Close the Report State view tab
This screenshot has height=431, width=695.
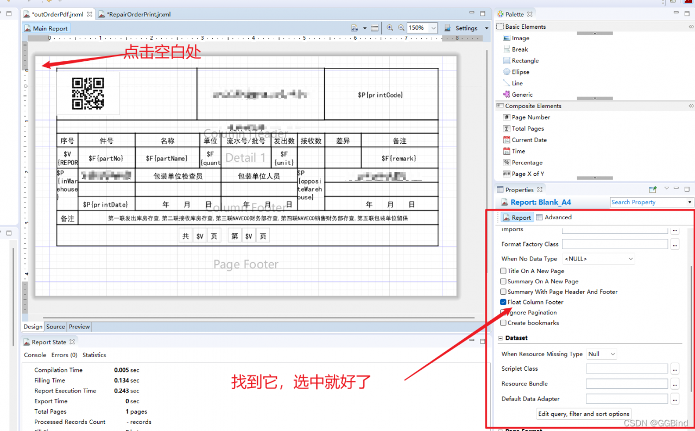coord(72,342)
